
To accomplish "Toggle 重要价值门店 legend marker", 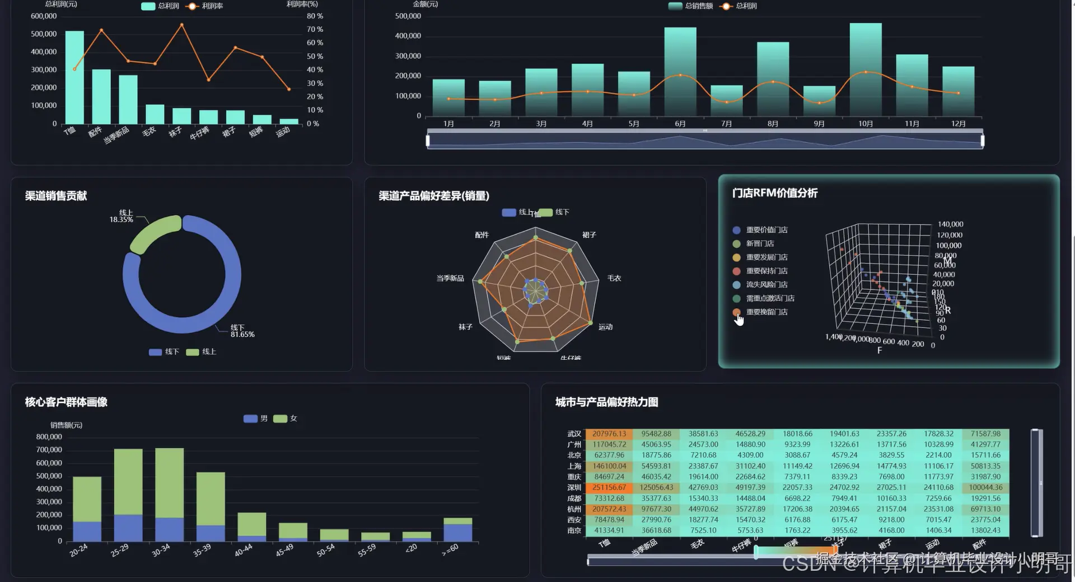I will [x=736, y=230].
